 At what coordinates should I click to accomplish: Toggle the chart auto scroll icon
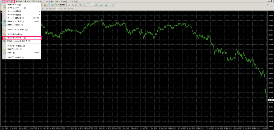tap(92, 5)
